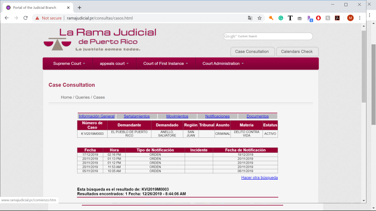The image size is (376, 211).
Task: Expand the Court of First Instance menu
Action: click(165, 63)
